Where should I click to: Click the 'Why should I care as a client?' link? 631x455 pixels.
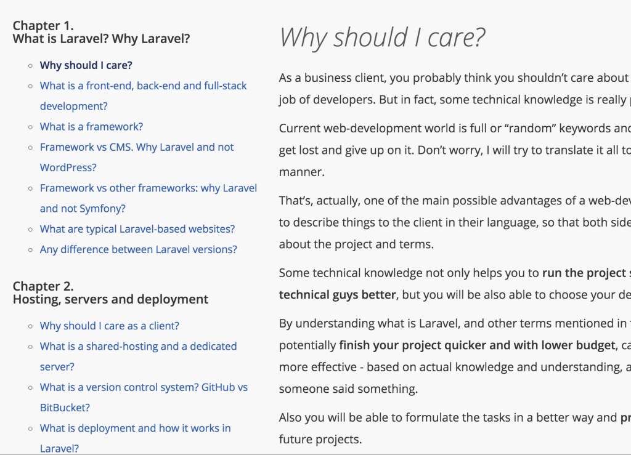pyautogui.click(x=110, y=326)
